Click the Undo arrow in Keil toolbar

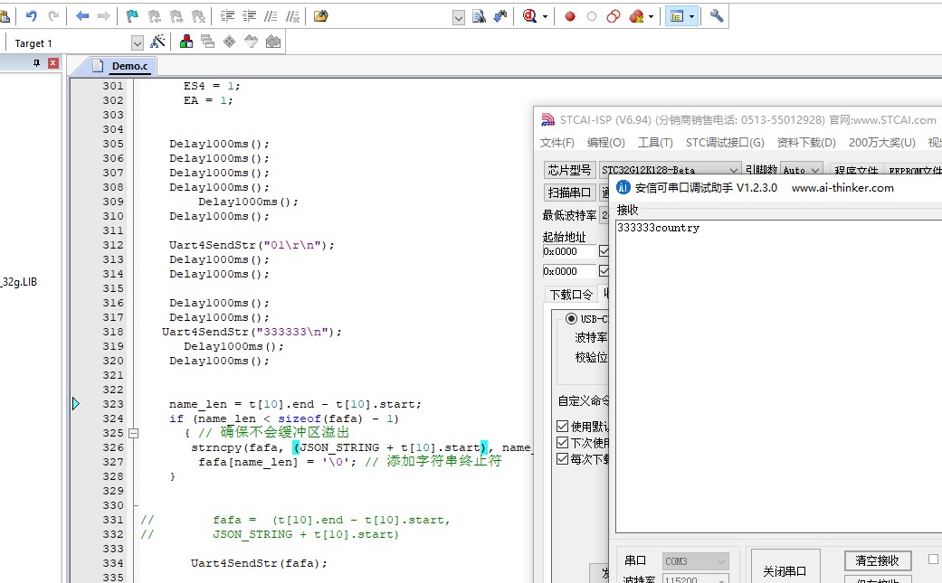point(32,16)
